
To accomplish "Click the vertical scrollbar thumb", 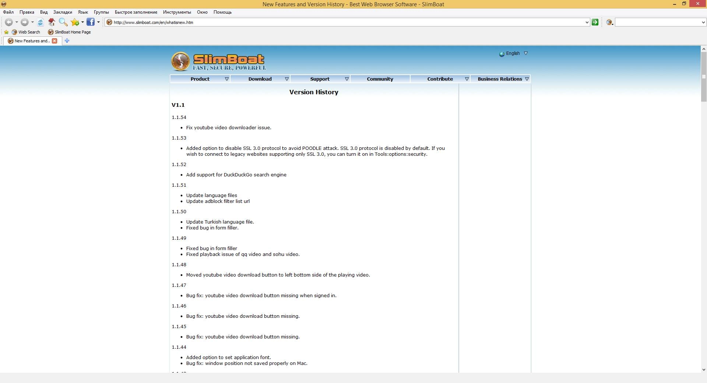I will [x=704, y=77].
